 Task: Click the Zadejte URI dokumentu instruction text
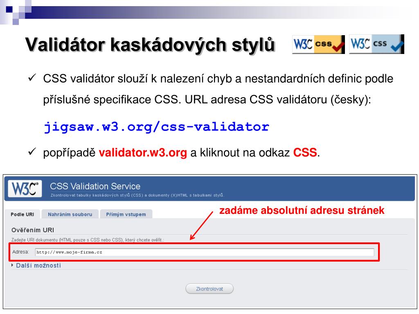coord(88,240)
